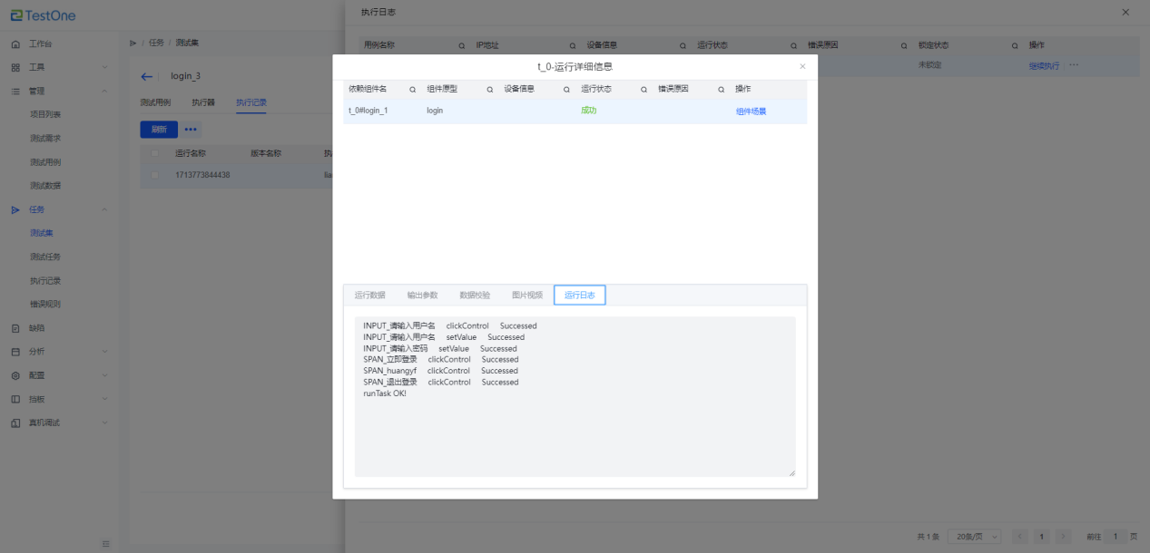
Task: Select the 运行日志 tab
Action: (x=580, y=296)
